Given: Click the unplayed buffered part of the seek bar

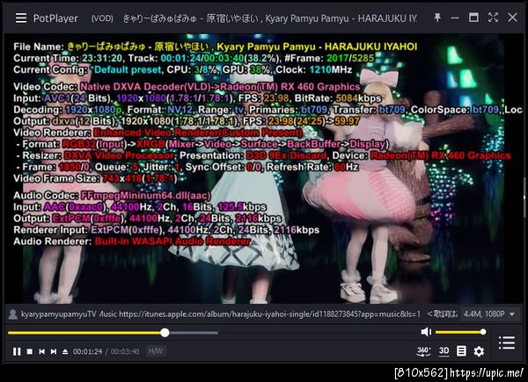Looking at the screenshot, I should [194, 333].
